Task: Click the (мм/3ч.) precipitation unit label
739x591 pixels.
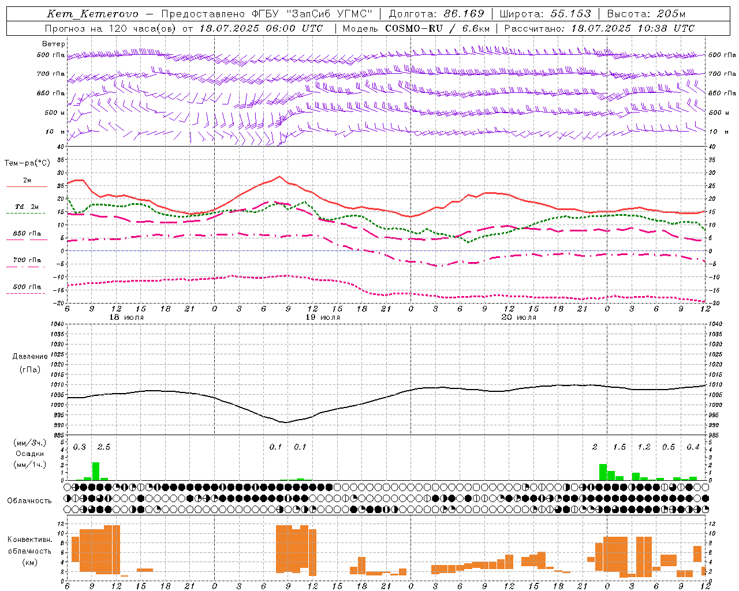Action: pyautogui.click(x=29, y=443)
